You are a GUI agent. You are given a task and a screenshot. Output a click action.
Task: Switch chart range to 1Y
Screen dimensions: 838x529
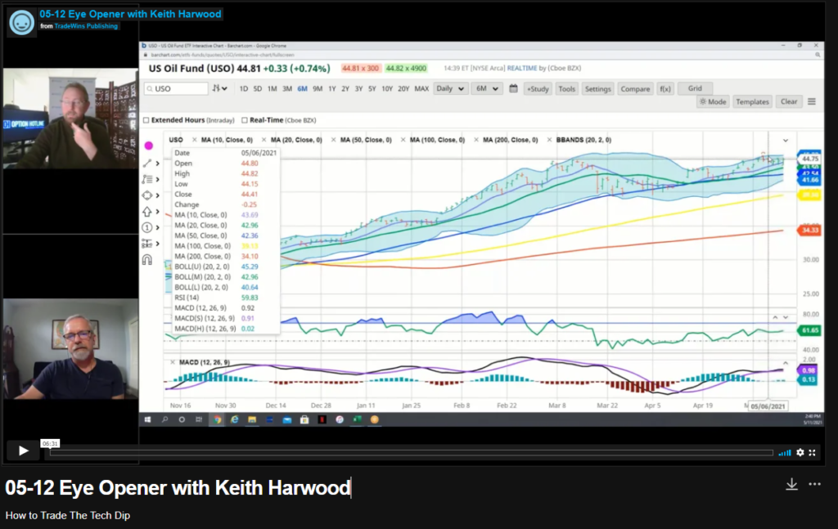click(332, 88)
